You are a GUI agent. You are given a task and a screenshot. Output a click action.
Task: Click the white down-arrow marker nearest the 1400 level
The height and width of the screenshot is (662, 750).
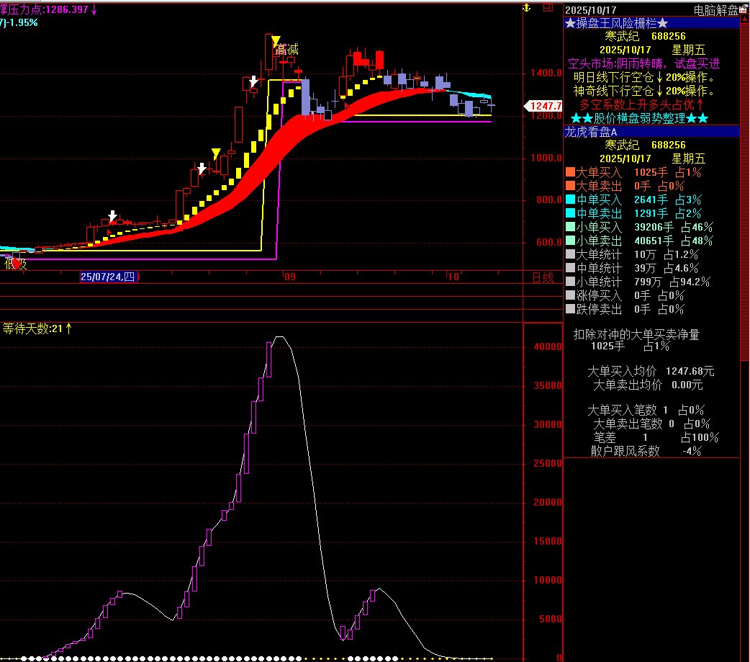[253, 82]
